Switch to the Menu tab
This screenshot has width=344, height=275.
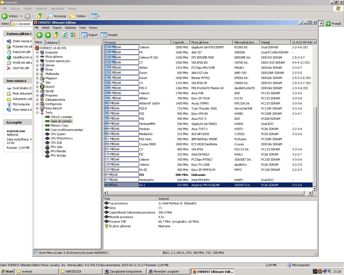point(38,42)
